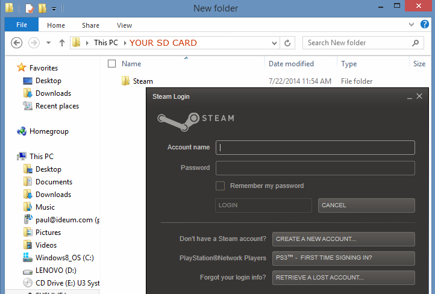Click the Steam Password field
This screenshot has height=294, width=435.
point(315,168)
